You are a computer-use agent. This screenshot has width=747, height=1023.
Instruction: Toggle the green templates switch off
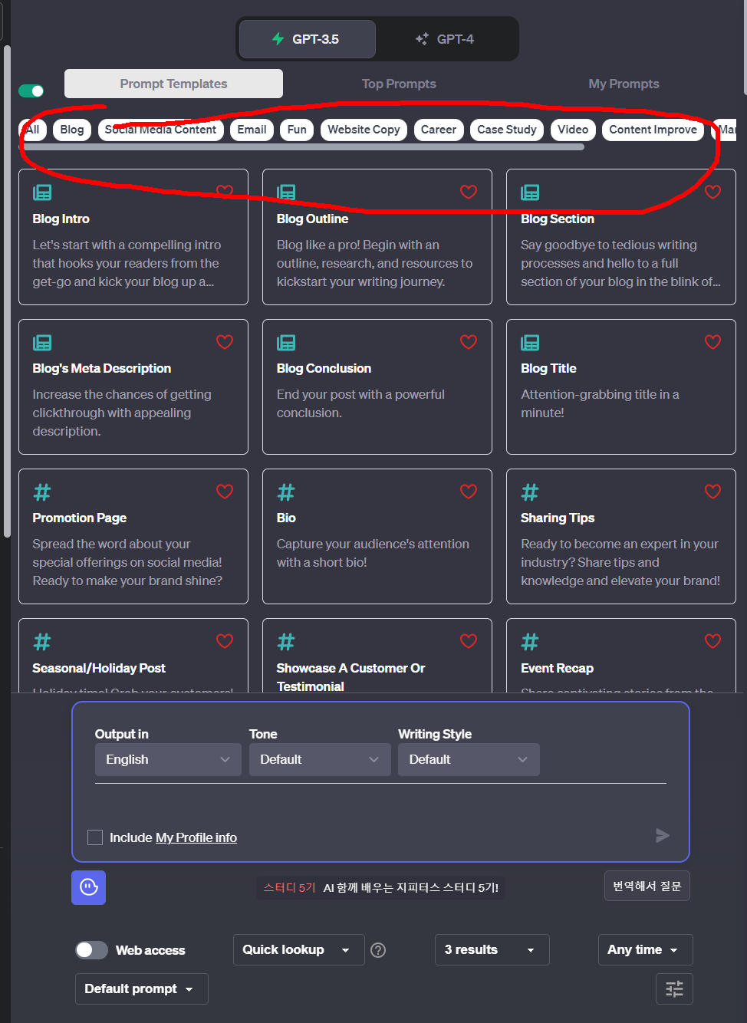click(31, 91)
